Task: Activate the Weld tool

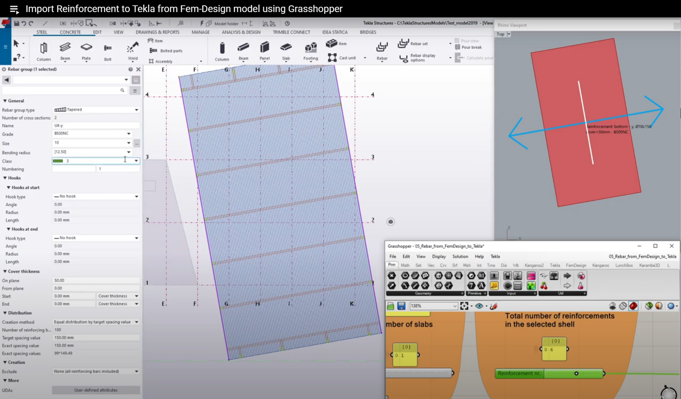Action: click(x=133, y=51)
